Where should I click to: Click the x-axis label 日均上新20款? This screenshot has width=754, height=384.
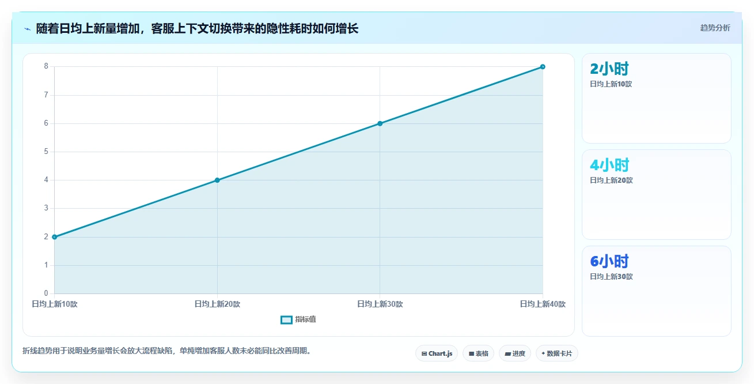tap(217, 304)
